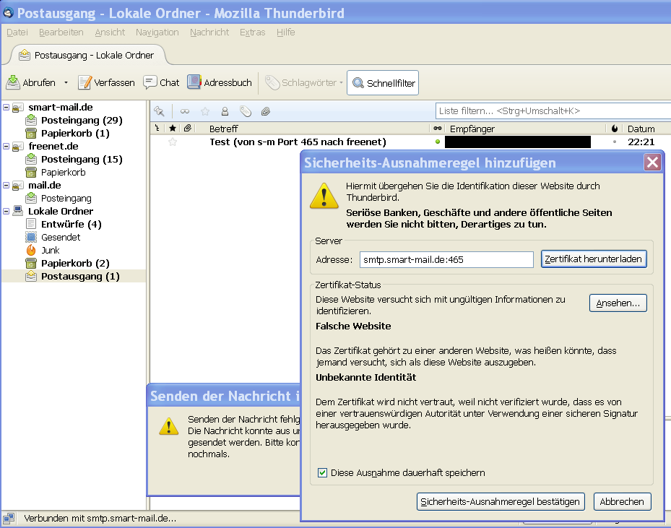
Task: Select the Lokale Ordner node
Action: pyautogui.click(x=61, y=211)
